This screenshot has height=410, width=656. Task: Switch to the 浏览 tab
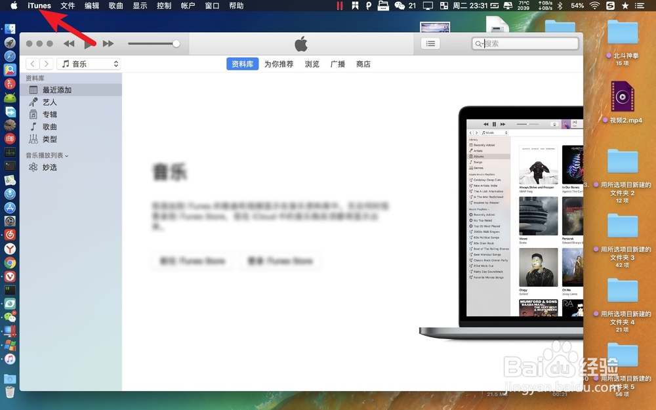312,64
